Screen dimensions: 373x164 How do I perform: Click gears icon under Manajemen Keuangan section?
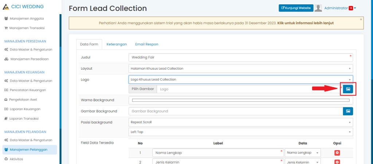[x=7, y=81]
